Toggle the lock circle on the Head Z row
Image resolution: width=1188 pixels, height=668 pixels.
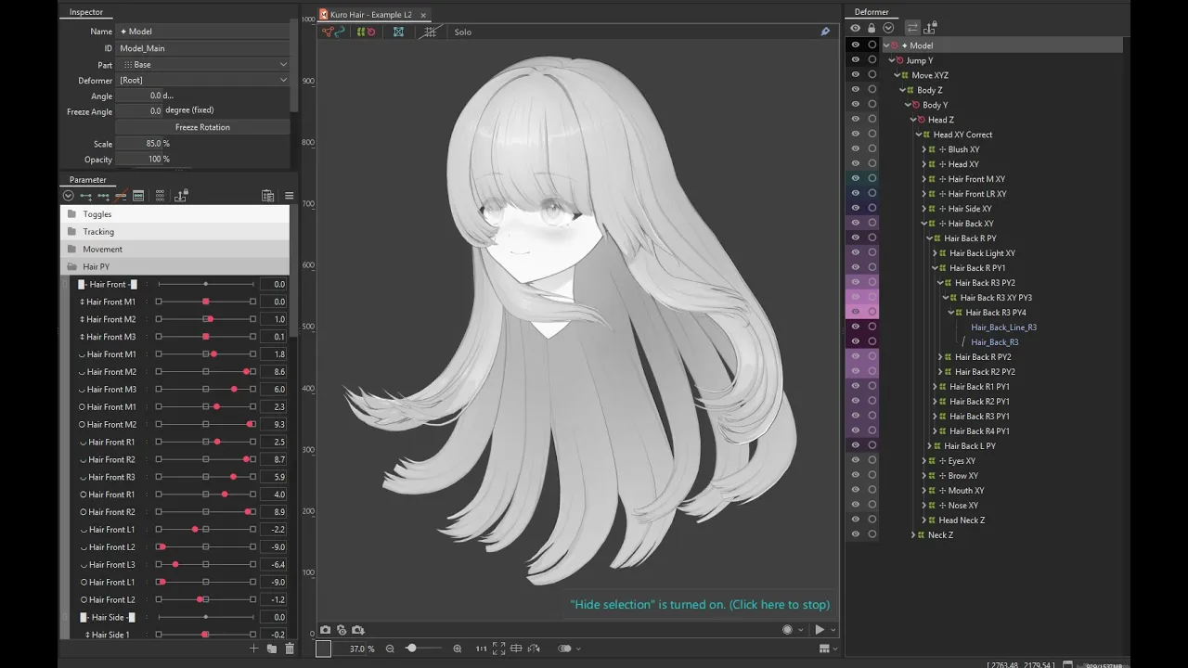coord(872,119)
